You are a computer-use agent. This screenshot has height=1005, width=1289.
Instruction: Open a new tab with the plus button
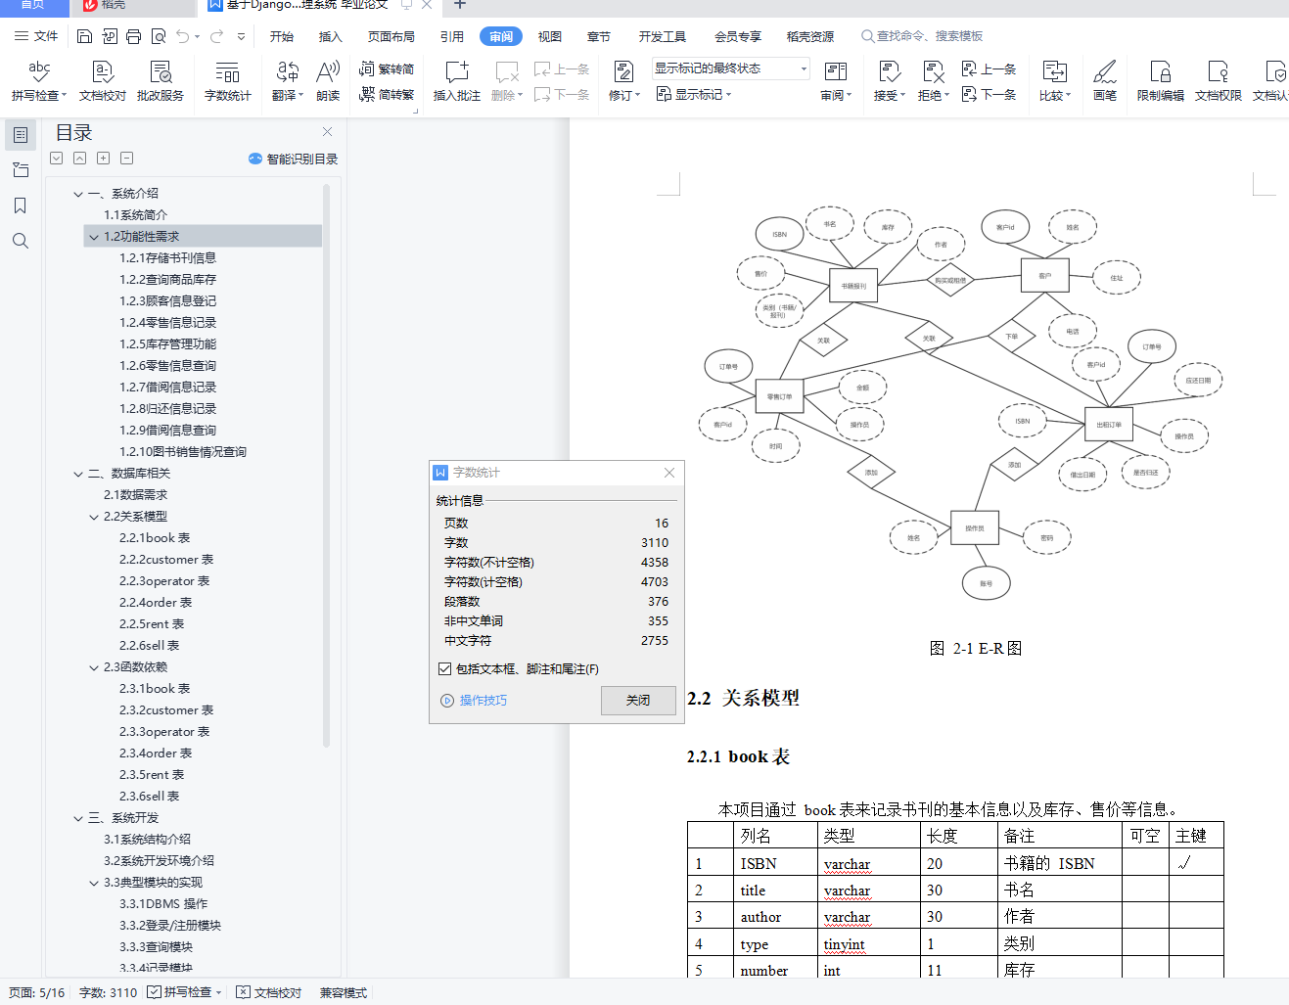[460, 5]
